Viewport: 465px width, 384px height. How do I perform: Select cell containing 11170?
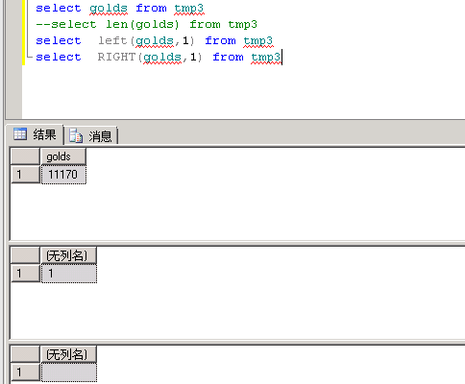tap(63, 175)
